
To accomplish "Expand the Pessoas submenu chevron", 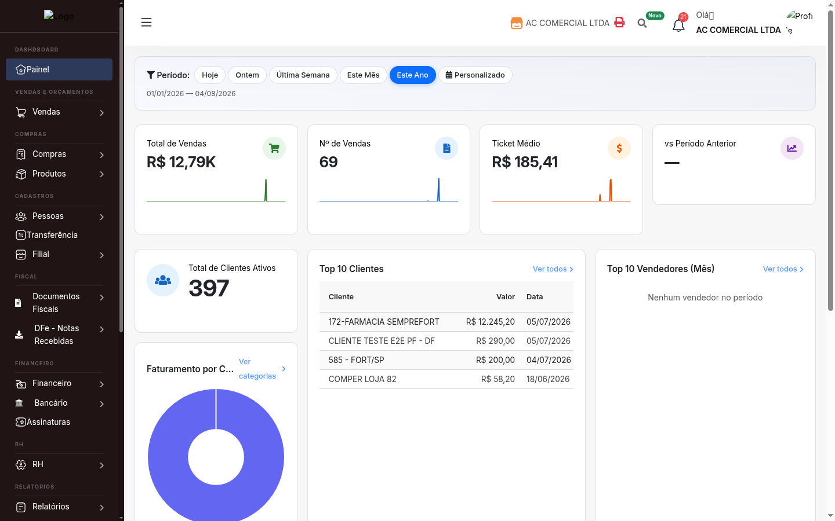I will pos(101,217).
